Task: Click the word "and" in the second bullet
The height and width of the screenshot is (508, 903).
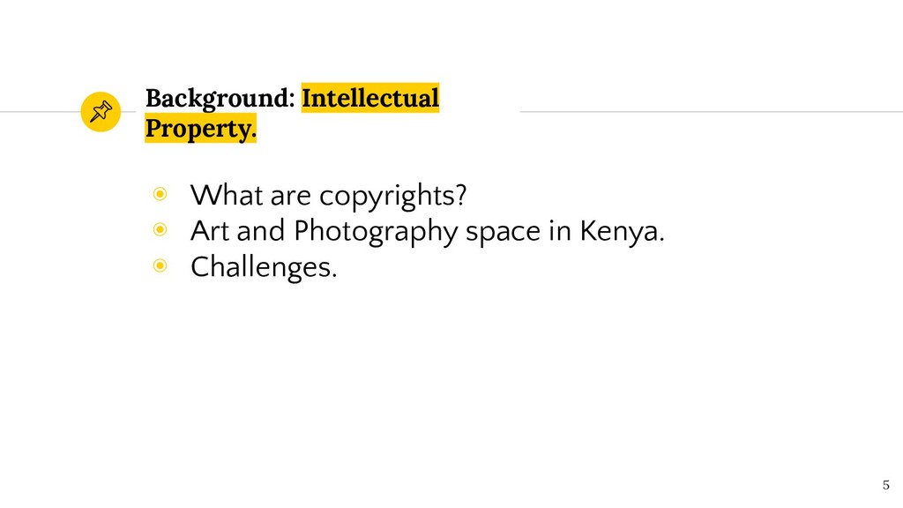Action: click(261, 231)
